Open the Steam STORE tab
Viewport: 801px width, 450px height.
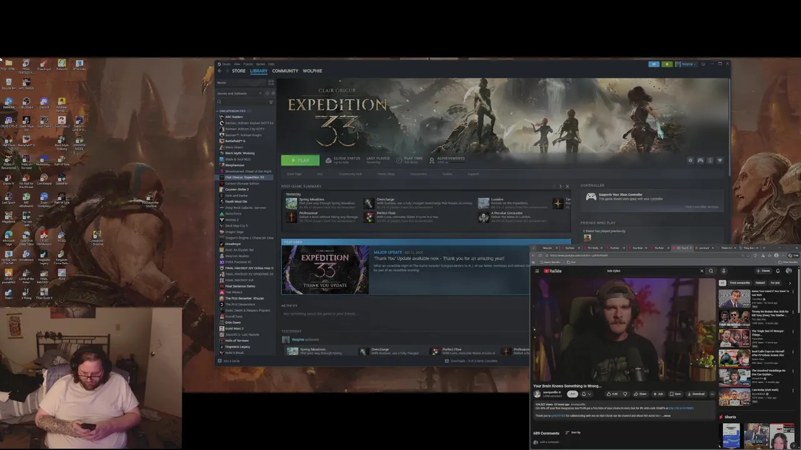[x=238, y=71]
